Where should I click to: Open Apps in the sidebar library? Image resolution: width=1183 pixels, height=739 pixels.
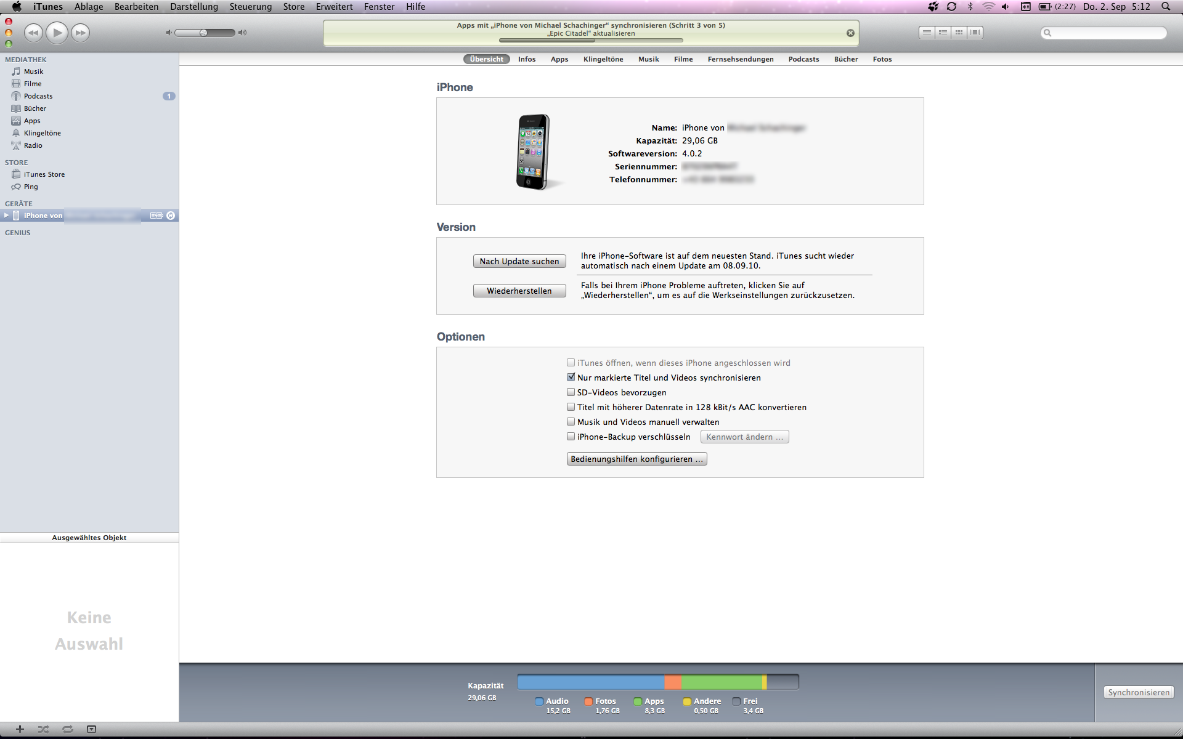(x=89, y=121)
